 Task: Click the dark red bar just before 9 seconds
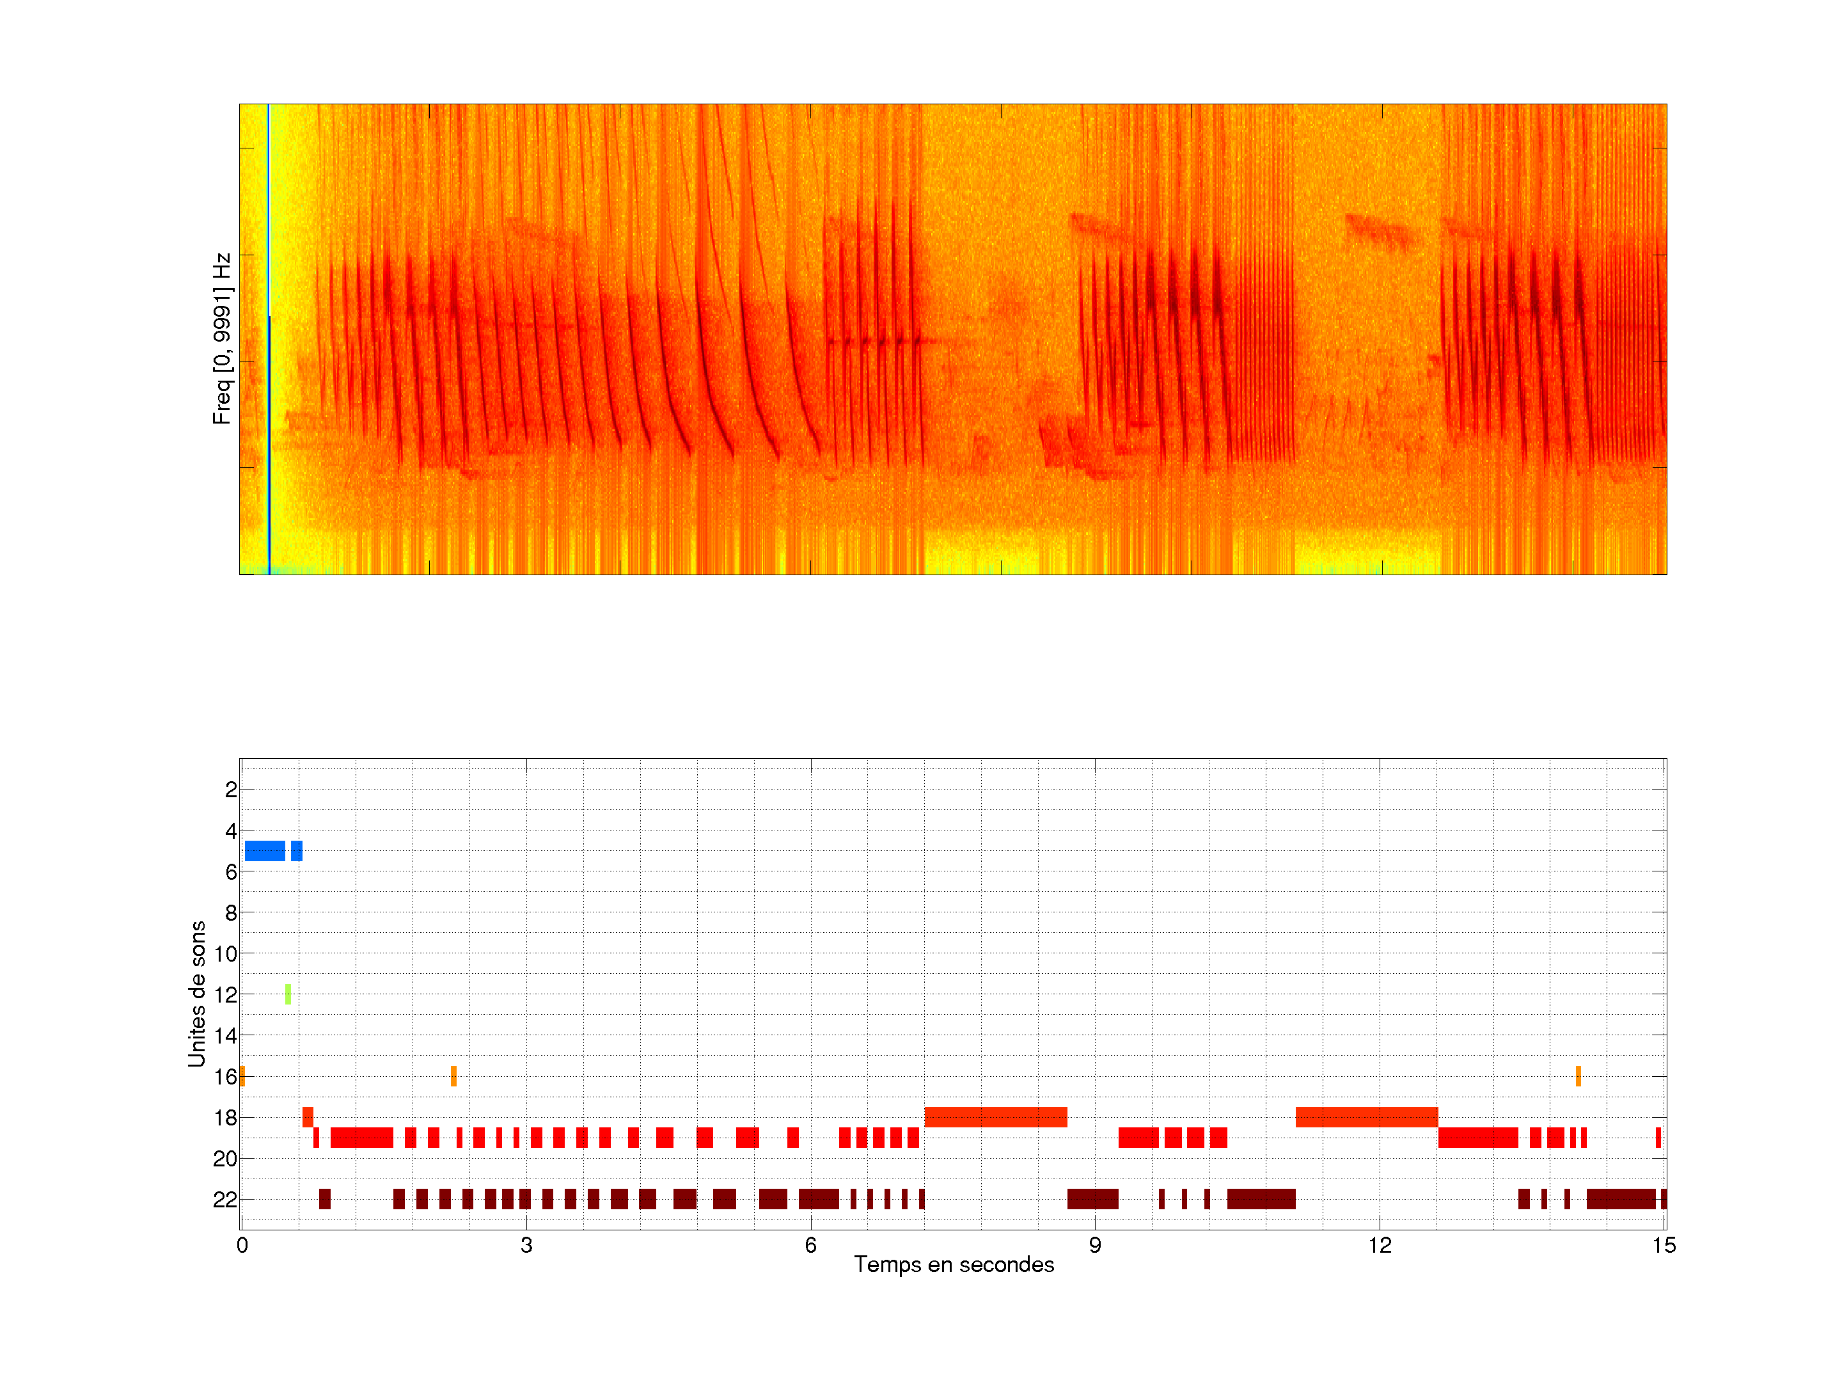(1092, 1199)
